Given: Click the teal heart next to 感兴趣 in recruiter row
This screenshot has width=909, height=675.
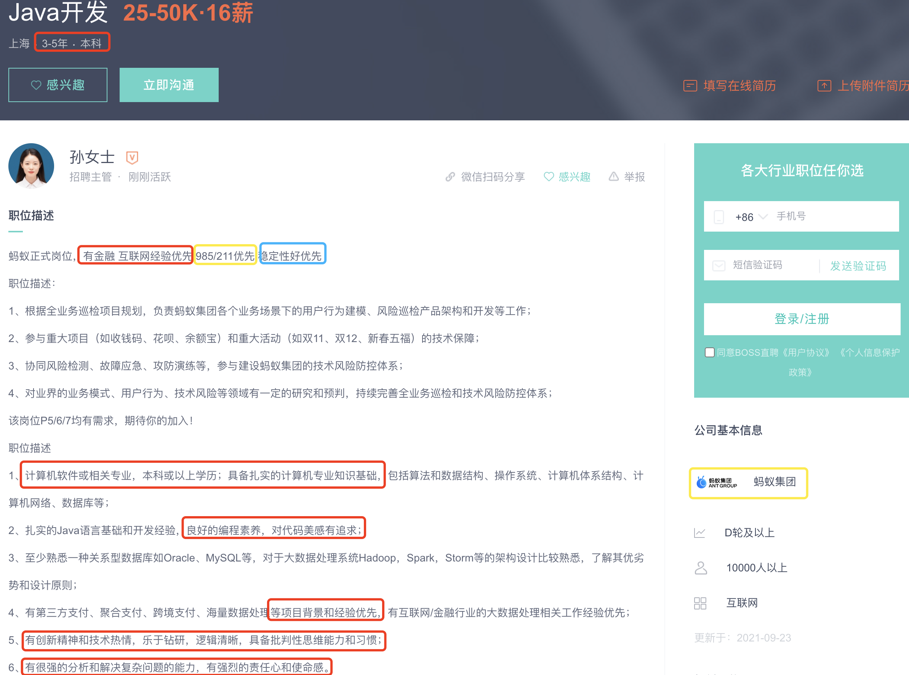Looking at the screenshot, I should (549, 177).
